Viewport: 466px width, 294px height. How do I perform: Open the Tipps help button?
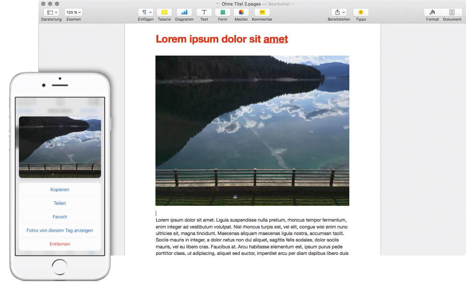[x=361, y=12]
